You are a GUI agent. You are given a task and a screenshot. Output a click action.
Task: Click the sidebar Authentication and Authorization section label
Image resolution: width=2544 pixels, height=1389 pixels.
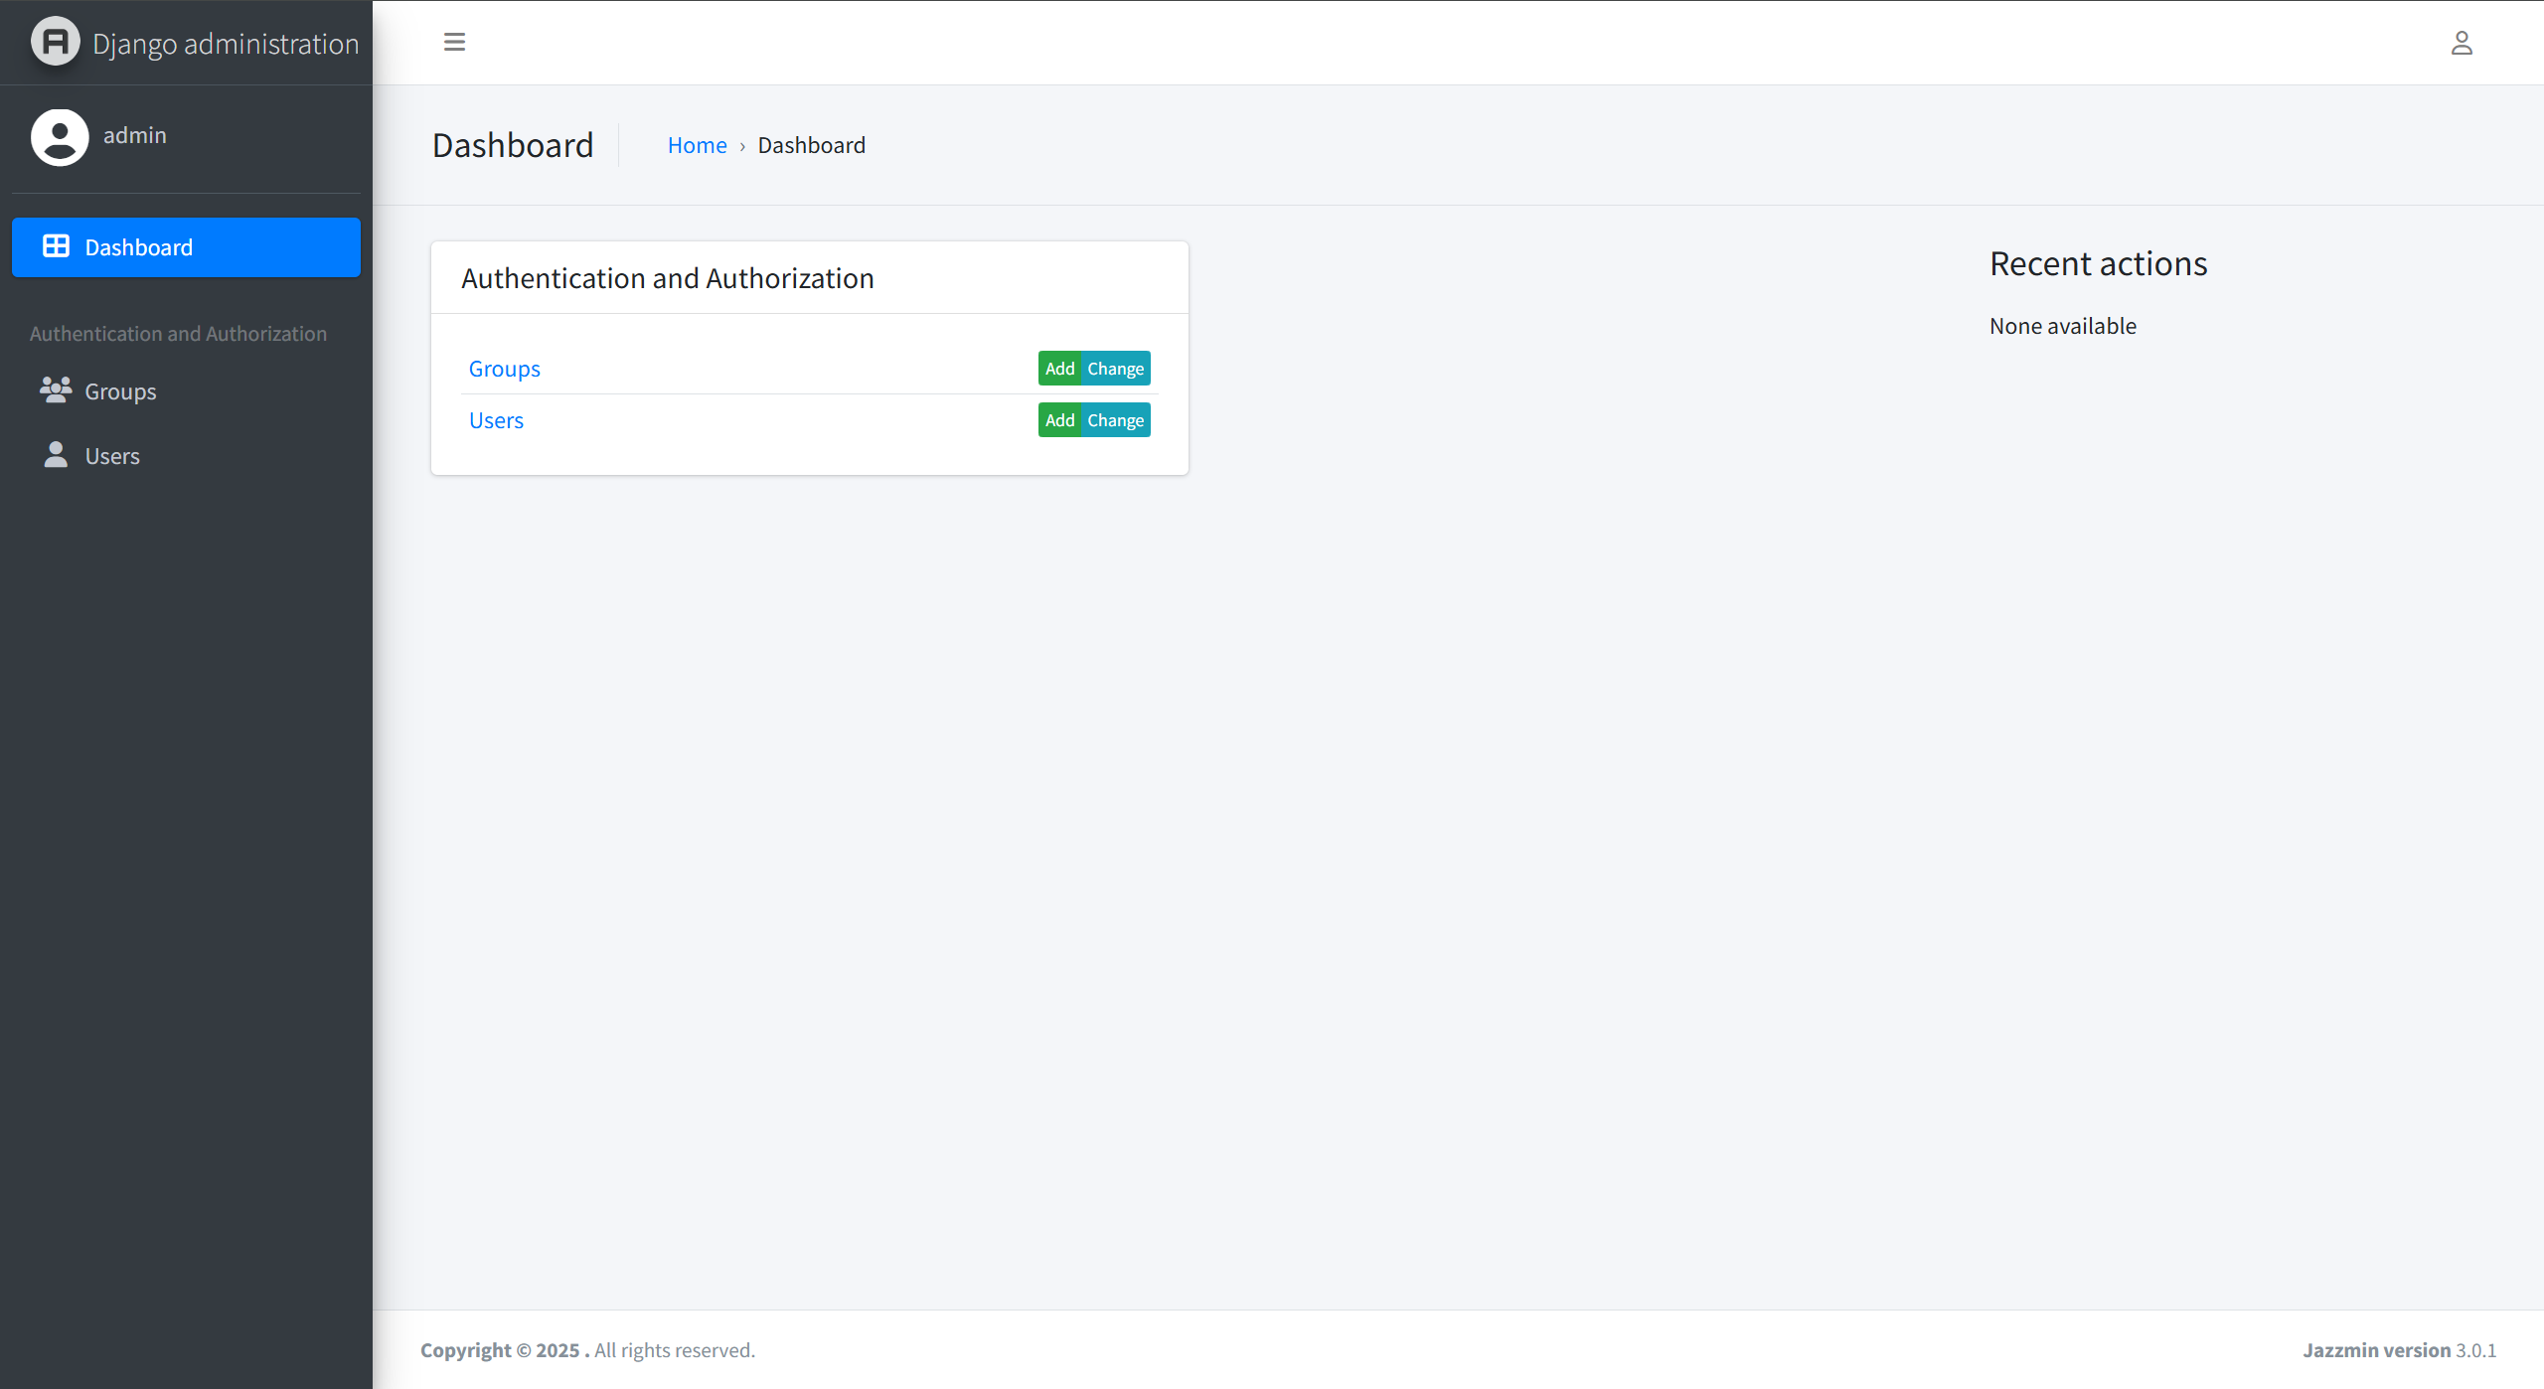[178, 334]
